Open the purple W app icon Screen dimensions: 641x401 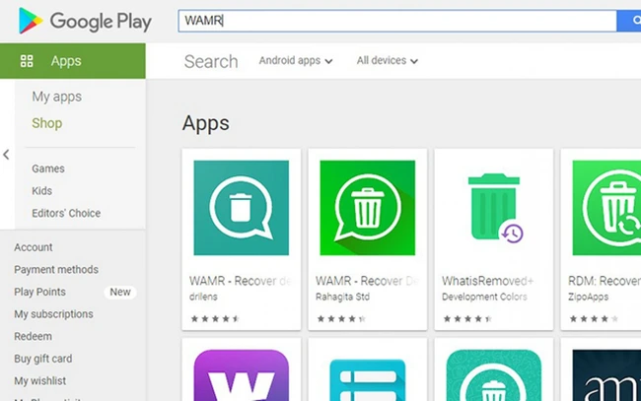pyautogui.click(x=242, y=375)
